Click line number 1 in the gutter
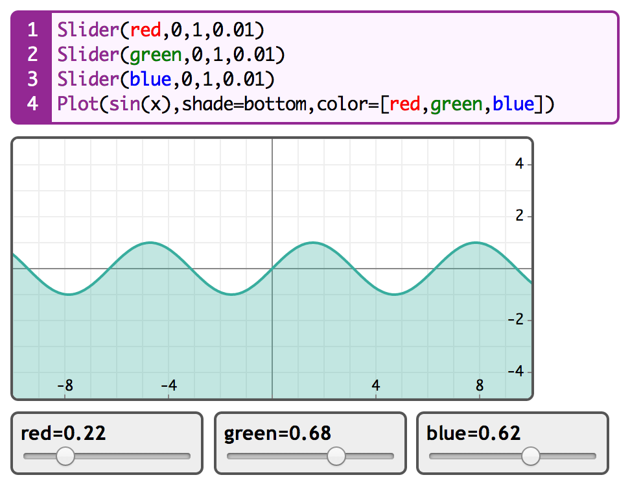 point(32,30)
